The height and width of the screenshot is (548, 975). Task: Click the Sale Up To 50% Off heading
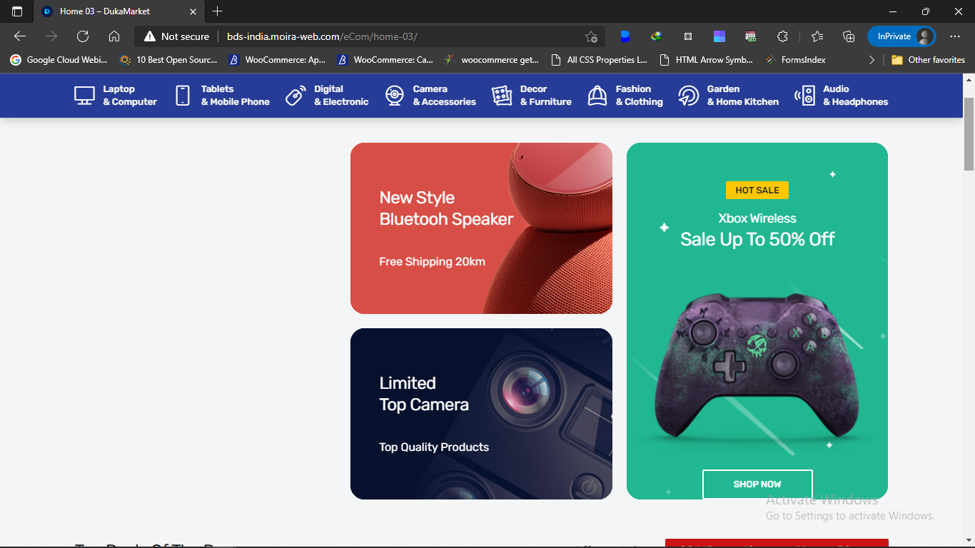[757, 239]
